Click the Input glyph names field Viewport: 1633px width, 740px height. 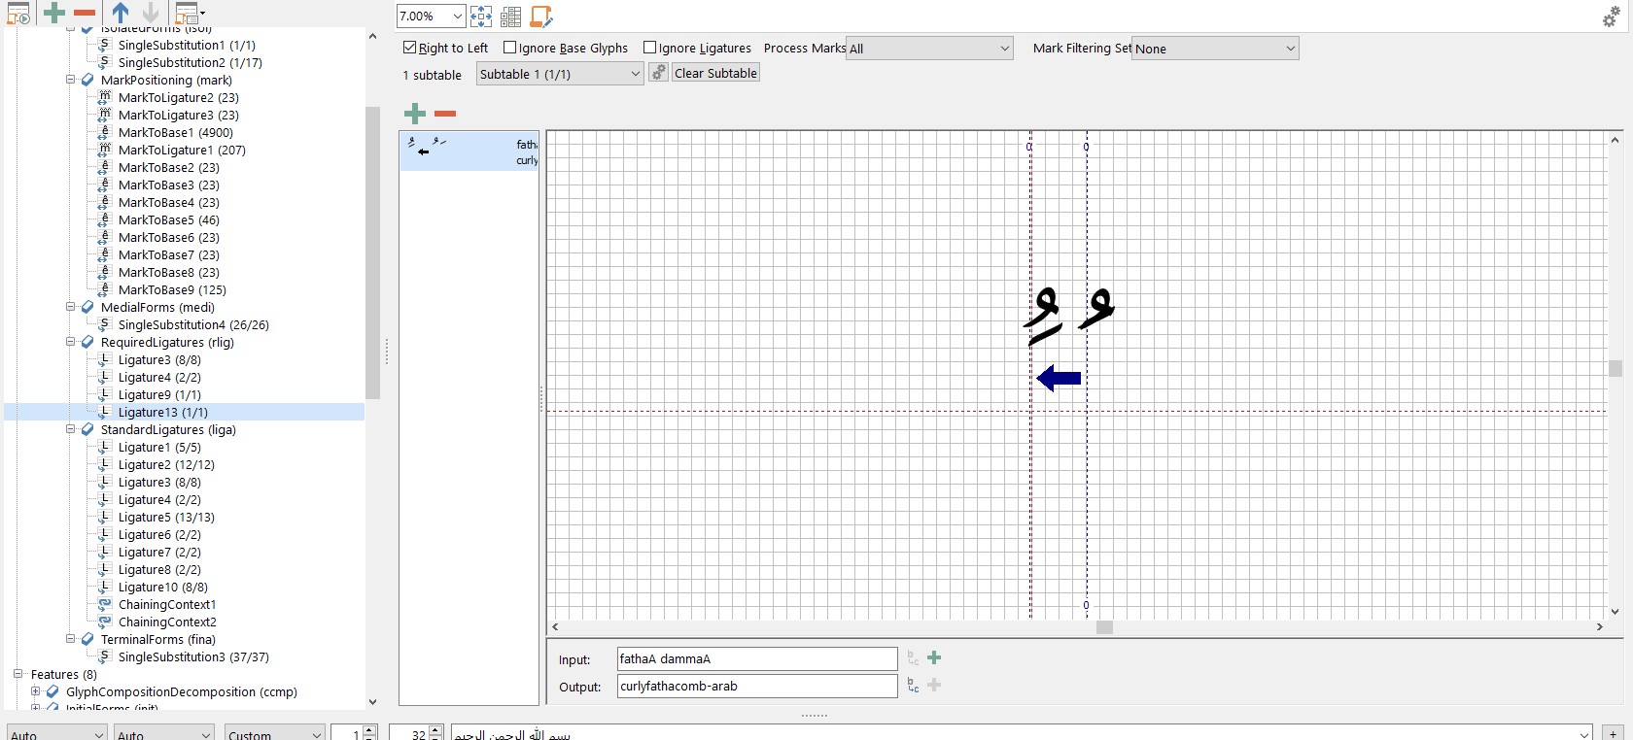(756, 658)
